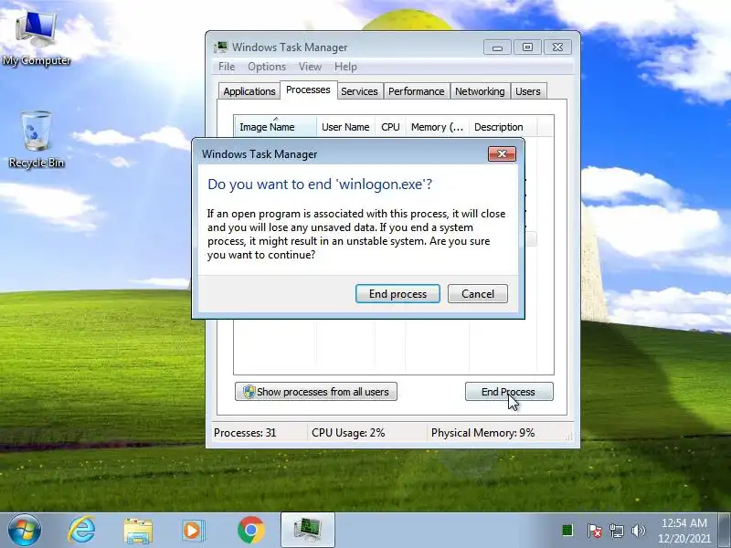Open the Performance tab
This screenshot has height=548, width=731.
tap(417, 91)
